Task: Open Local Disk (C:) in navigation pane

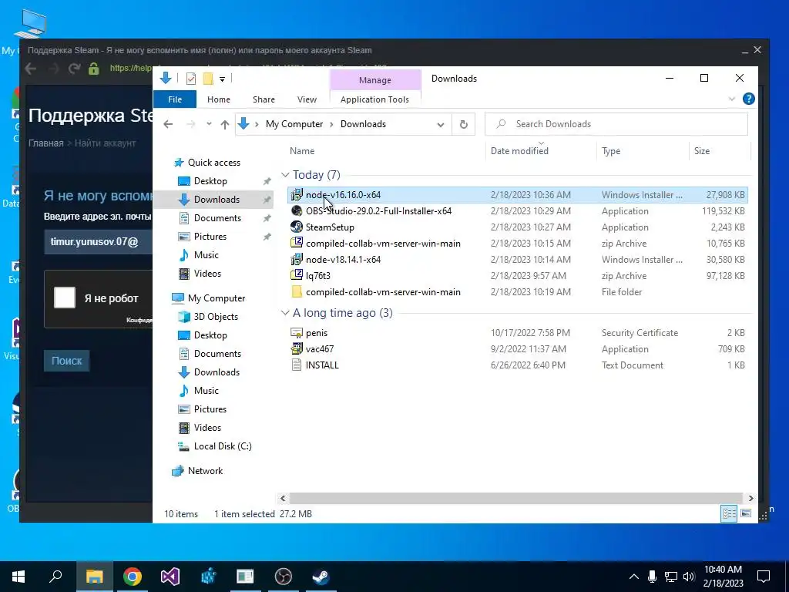Action: [223, 446]
